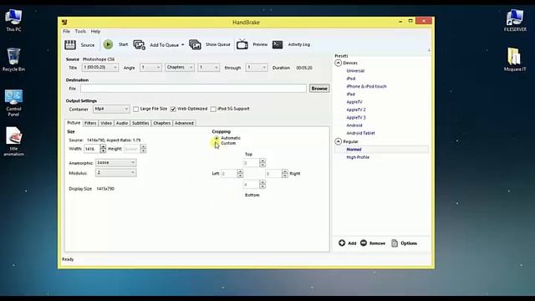
Task: Click the Add preset plus icon
Action: [342, 242]
